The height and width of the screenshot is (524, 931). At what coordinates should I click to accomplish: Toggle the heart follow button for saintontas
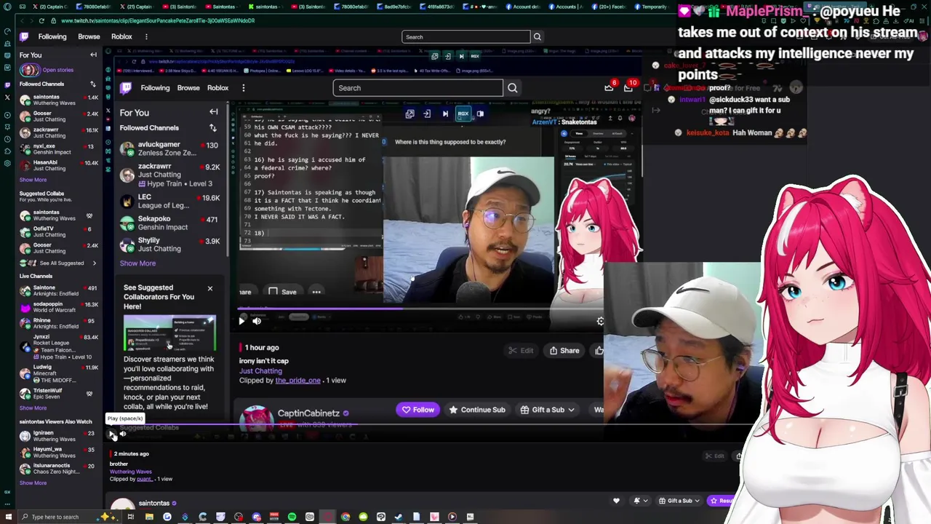616,501
